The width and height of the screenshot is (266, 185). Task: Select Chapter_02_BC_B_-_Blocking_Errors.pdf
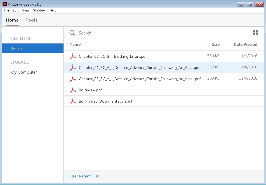click(113, 56)
